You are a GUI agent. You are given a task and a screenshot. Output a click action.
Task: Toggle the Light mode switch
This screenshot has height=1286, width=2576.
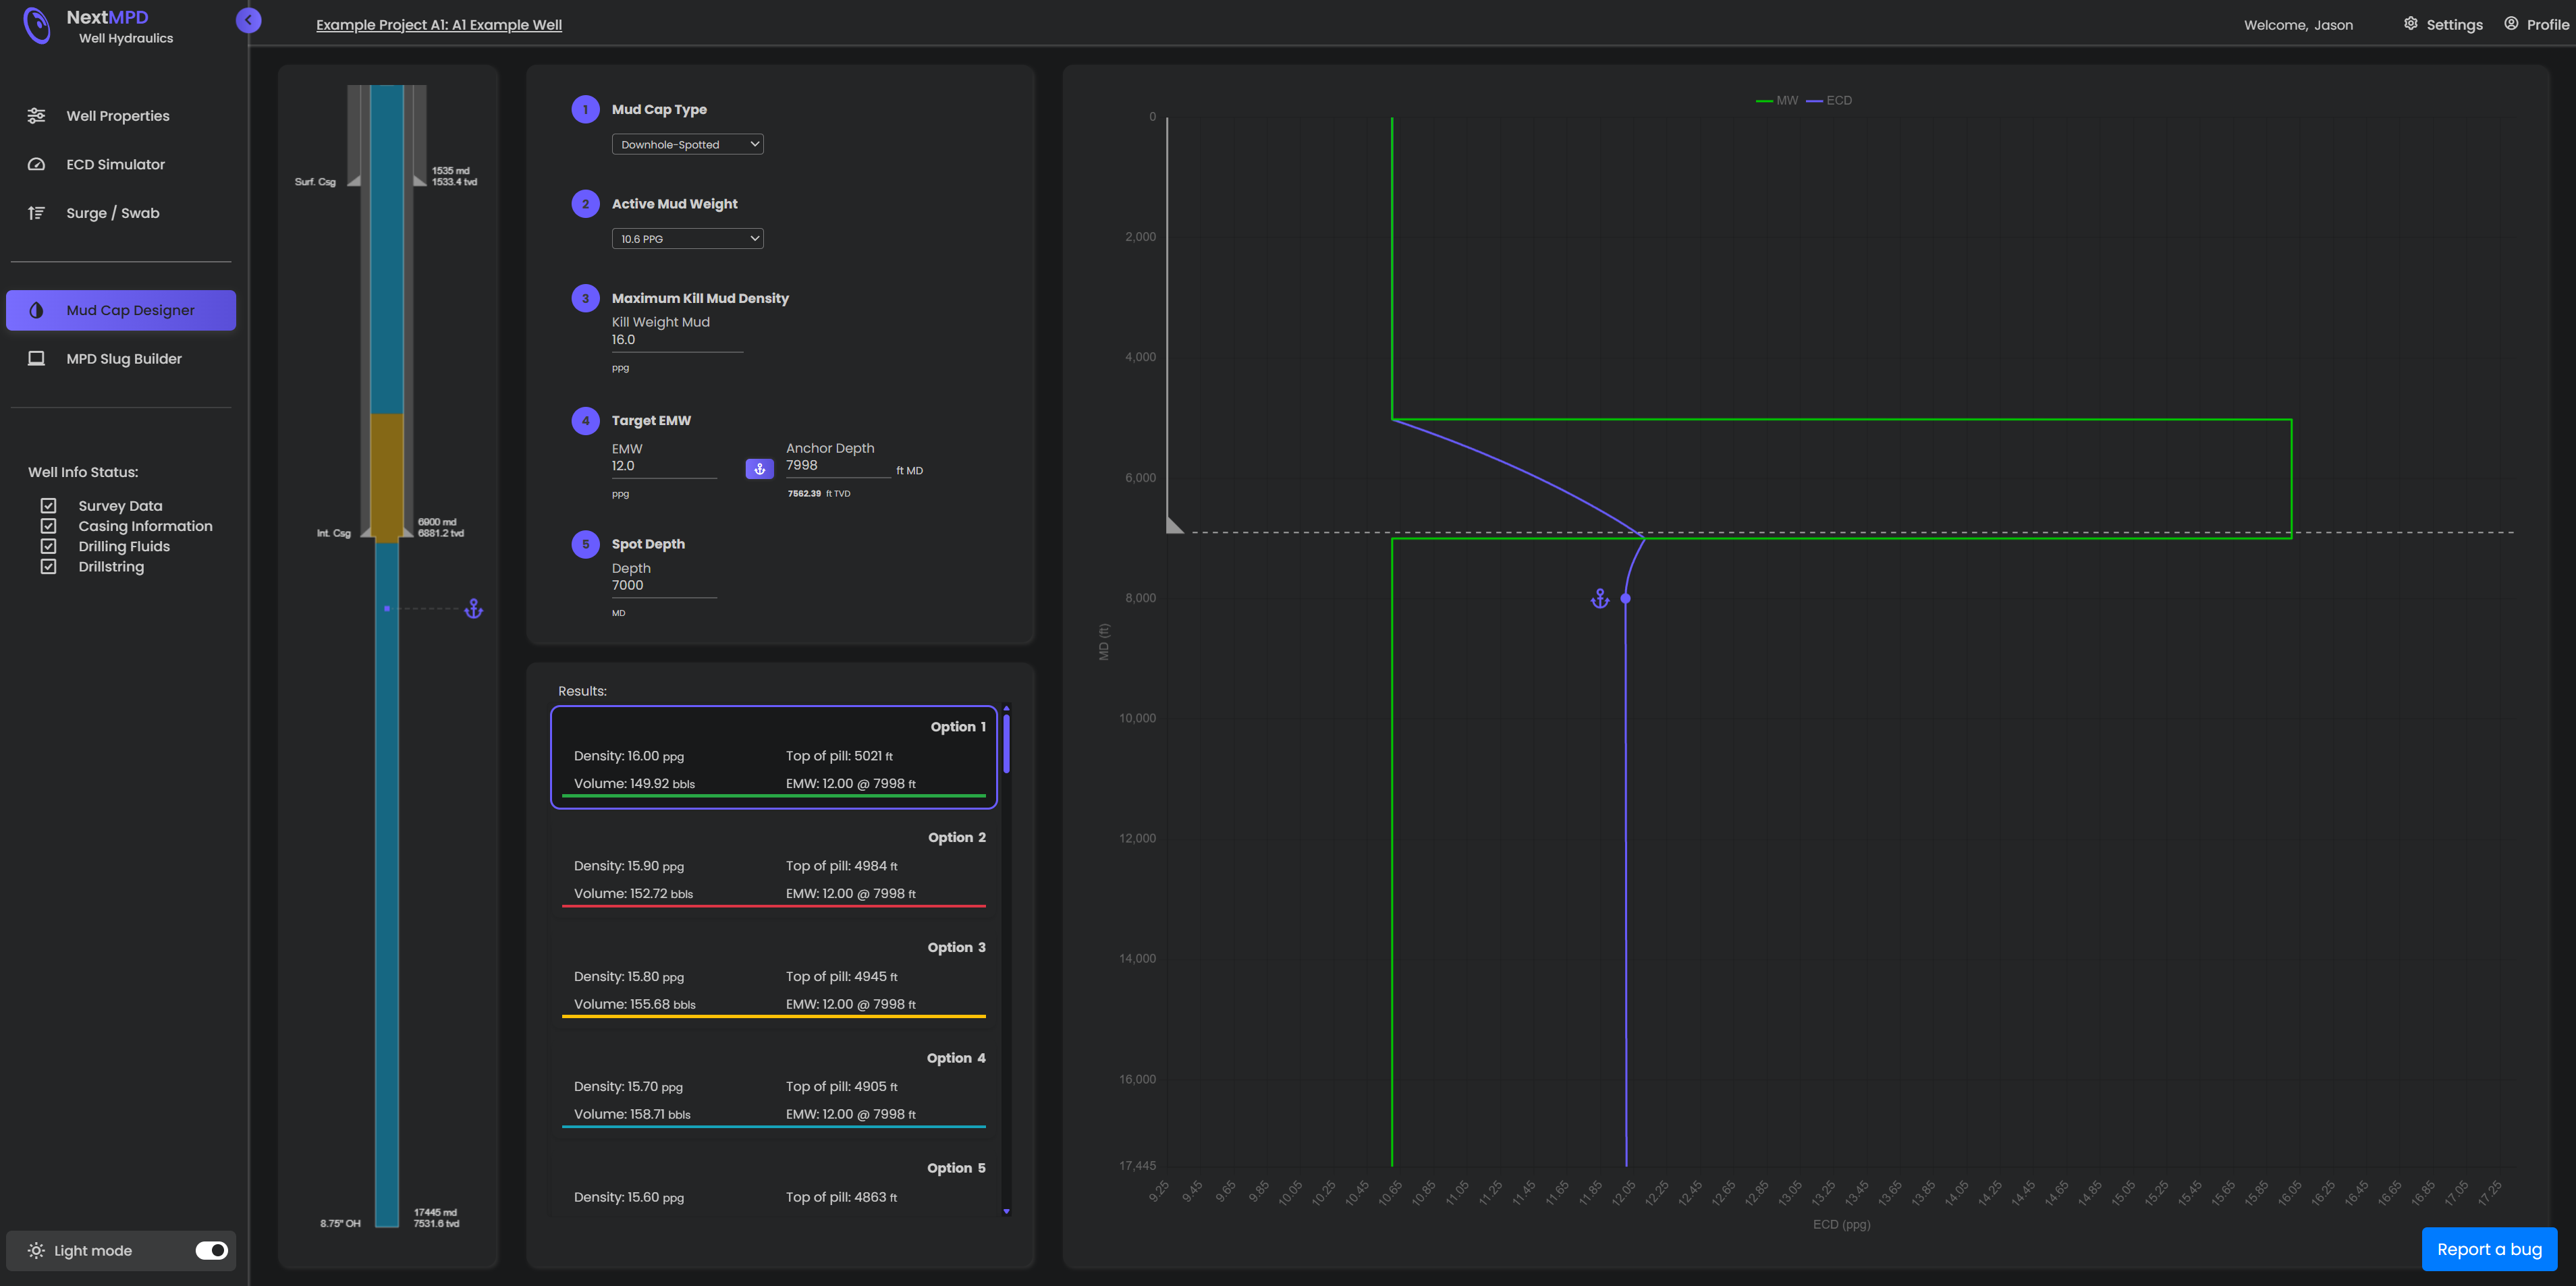pos(211,1250)
